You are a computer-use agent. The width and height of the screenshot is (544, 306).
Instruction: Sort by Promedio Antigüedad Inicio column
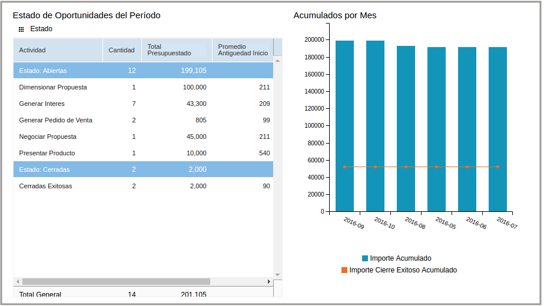pos(243,50)
